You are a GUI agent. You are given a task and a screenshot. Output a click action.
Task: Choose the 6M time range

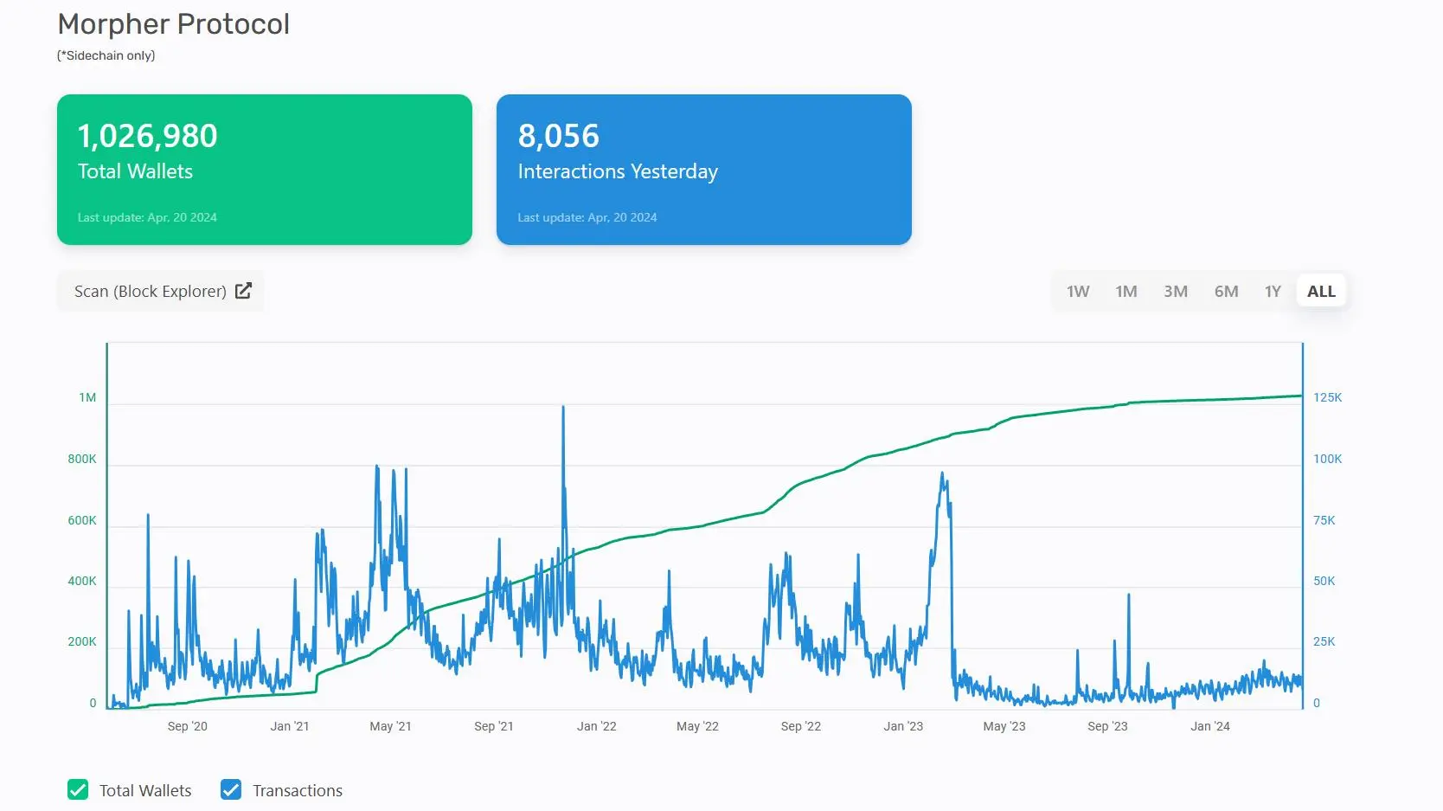point(1226,292)
